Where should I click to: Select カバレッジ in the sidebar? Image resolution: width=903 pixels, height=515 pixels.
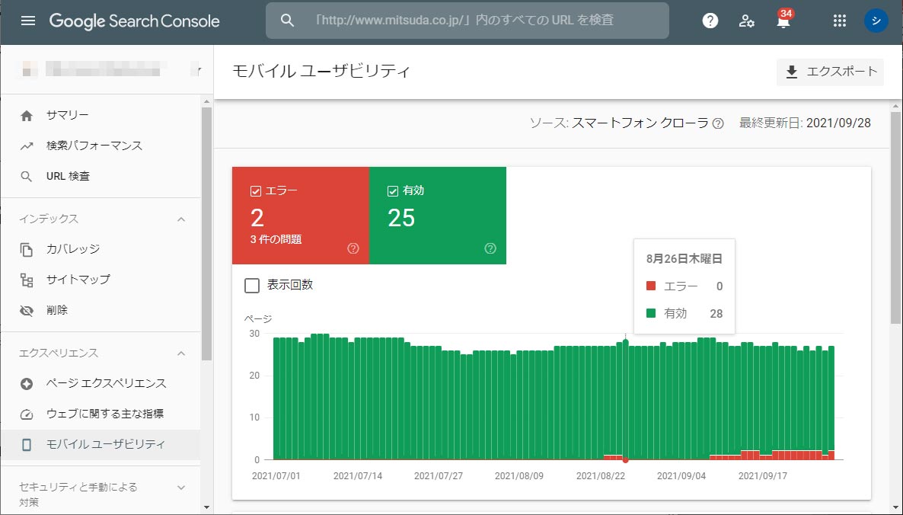coord(72,249)
